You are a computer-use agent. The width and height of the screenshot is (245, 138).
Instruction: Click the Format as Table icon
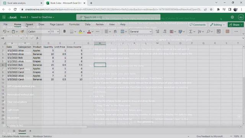click(x=180, y=31)
